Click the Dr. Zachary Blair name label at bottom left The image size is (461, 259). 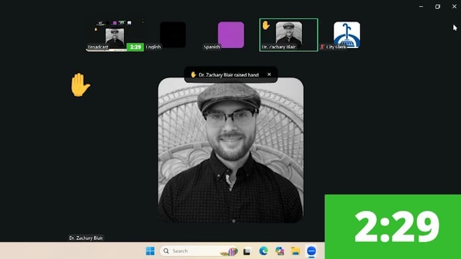click(86, 238)
